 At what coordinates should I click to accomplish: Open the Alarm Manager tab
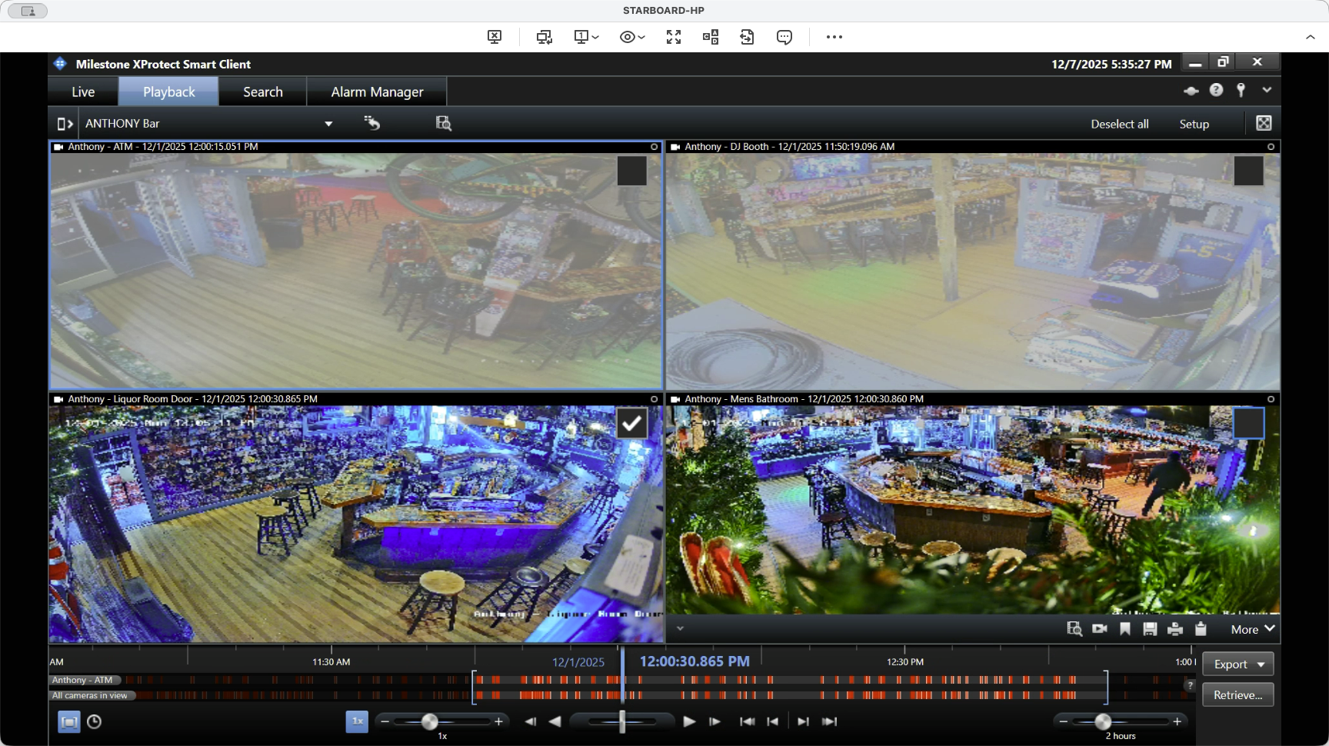(x=377, y=92)
